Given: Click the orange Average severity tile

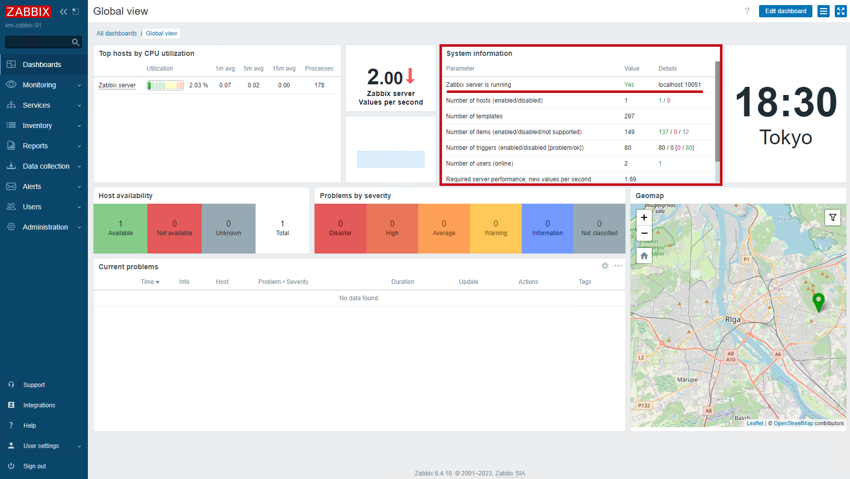Looking at the screenshot, I should click(444, 229).
